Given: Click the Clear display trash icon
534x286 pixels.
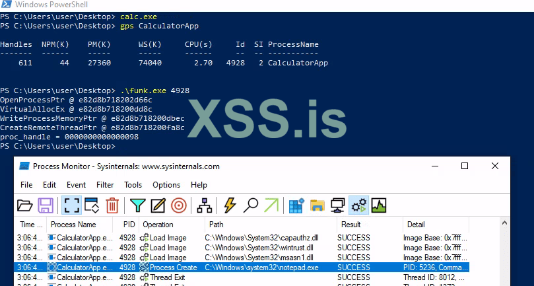Looking at the screenshot, I should click(112, 205).
